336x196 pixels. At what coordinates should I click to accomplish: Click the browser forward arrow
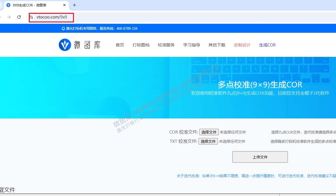pyautogui.click(x=9, y=17)
